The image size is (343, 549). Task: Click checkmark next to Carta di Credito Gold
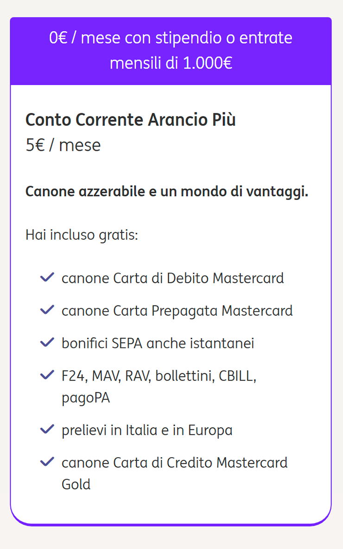(x=47, y=462)
